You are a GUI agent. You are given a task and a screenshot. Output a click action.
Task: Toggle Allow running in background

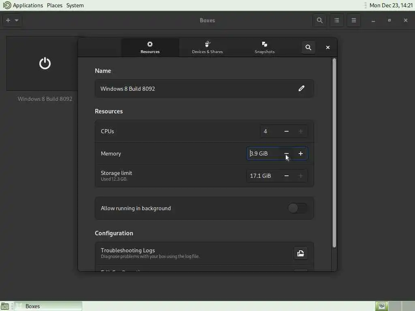pos(298,209)
